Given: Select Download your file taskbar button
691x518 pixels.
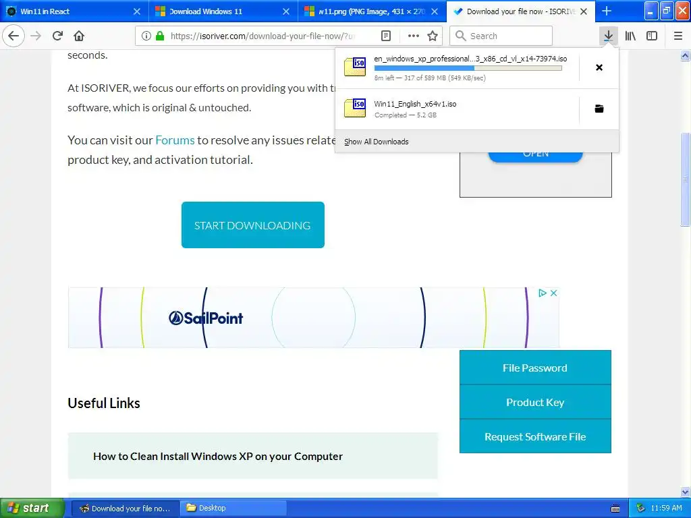Looking at the screenshot, I should pos(126,509).
